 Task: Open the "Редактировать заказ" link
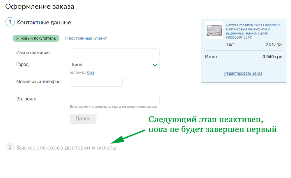243,73
